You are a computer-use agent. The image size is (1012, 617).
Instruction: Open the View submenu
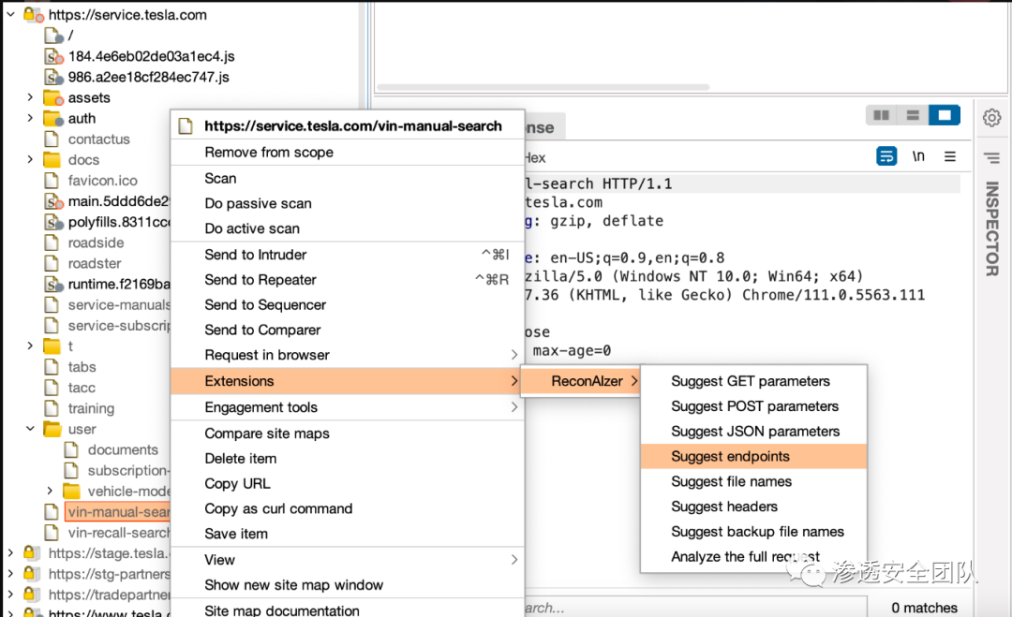[348, 560]
